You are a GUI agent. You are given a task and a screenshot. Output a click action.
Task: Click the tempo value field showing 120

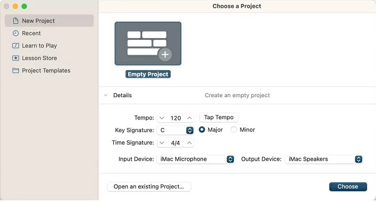pyautogui.click(x=175, y=118)
